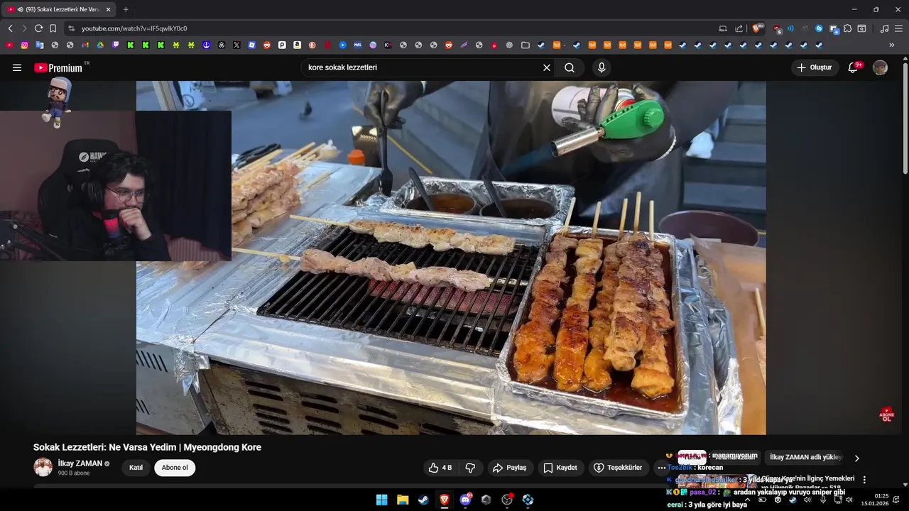Bookmark this page in toolbar

pyautogui.click(x=53, y=28)
